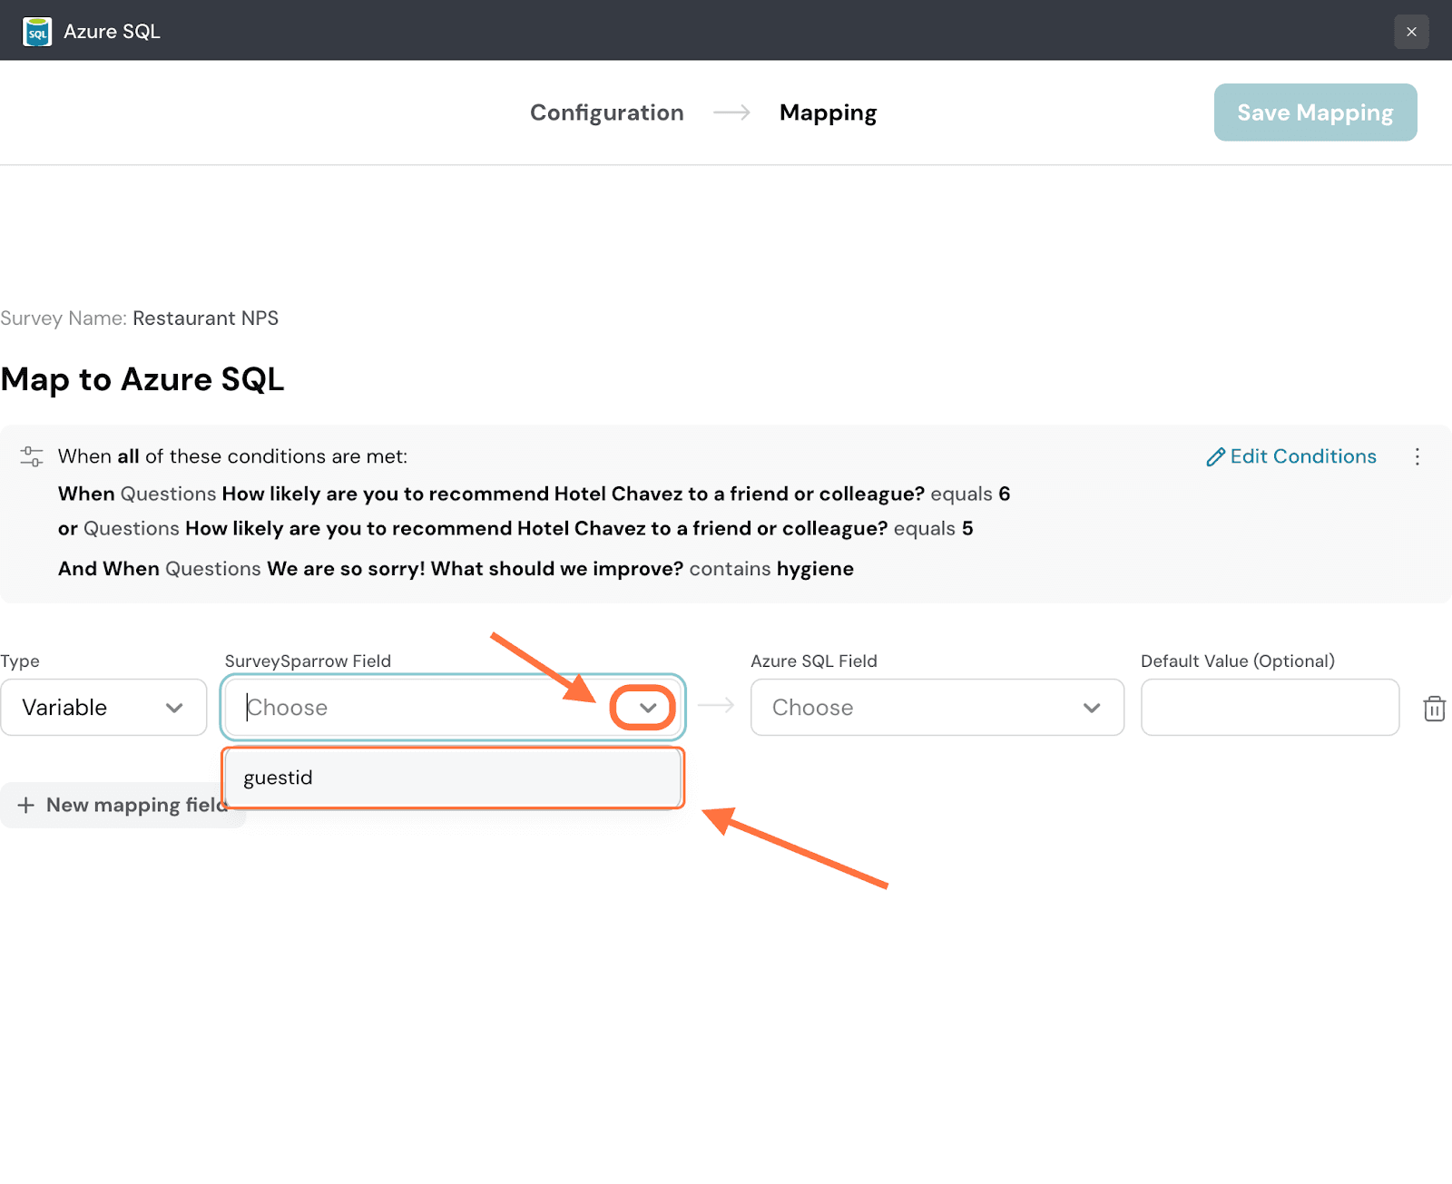Click the pencil icon beside Edit Conditions

pyautogui.click(x=1215, y=457)
